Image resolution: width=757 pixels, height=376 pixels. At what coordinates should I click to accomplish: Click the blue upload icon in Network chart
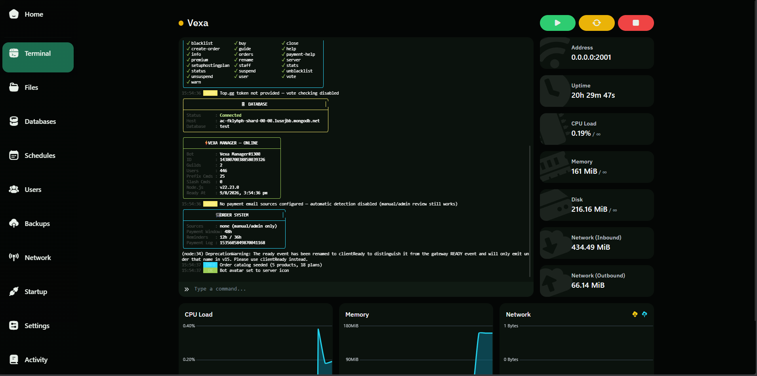click(644, 314)
